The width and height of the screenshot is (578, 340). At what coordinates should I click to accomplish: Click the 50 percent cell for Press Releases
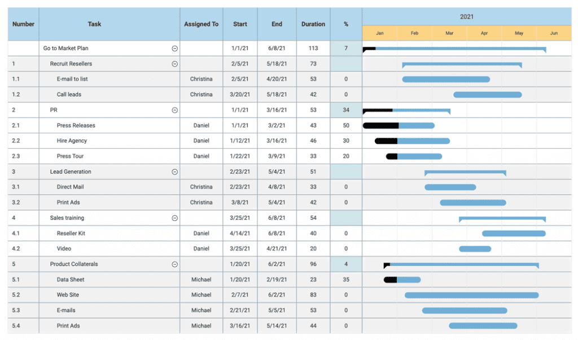pos(345,125)
